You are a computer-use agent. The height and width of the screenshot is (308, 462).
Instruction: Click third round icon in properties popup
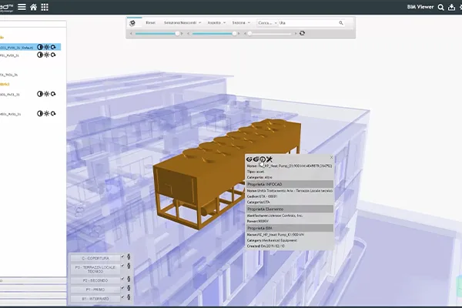(x=263, y=159)
